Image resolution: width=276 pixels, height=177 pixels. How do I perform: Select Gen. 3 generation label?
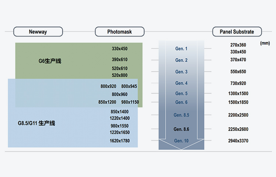coord(181,72)
